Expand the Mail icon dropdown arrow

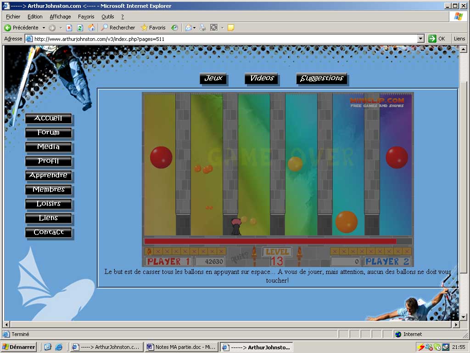tap(195, 28)
